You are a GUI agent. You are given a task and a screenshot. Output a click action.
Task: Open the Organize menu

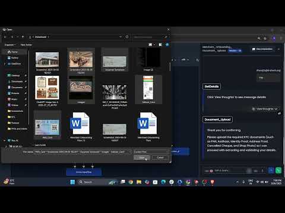click(x=10, y=45)
